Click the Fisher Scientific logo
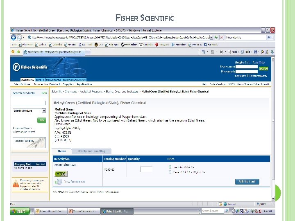 click(x=30, y=67)
